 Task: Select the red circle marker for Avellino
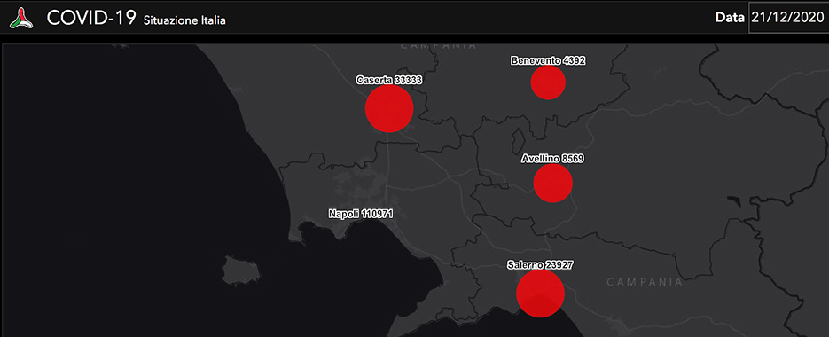553,183
